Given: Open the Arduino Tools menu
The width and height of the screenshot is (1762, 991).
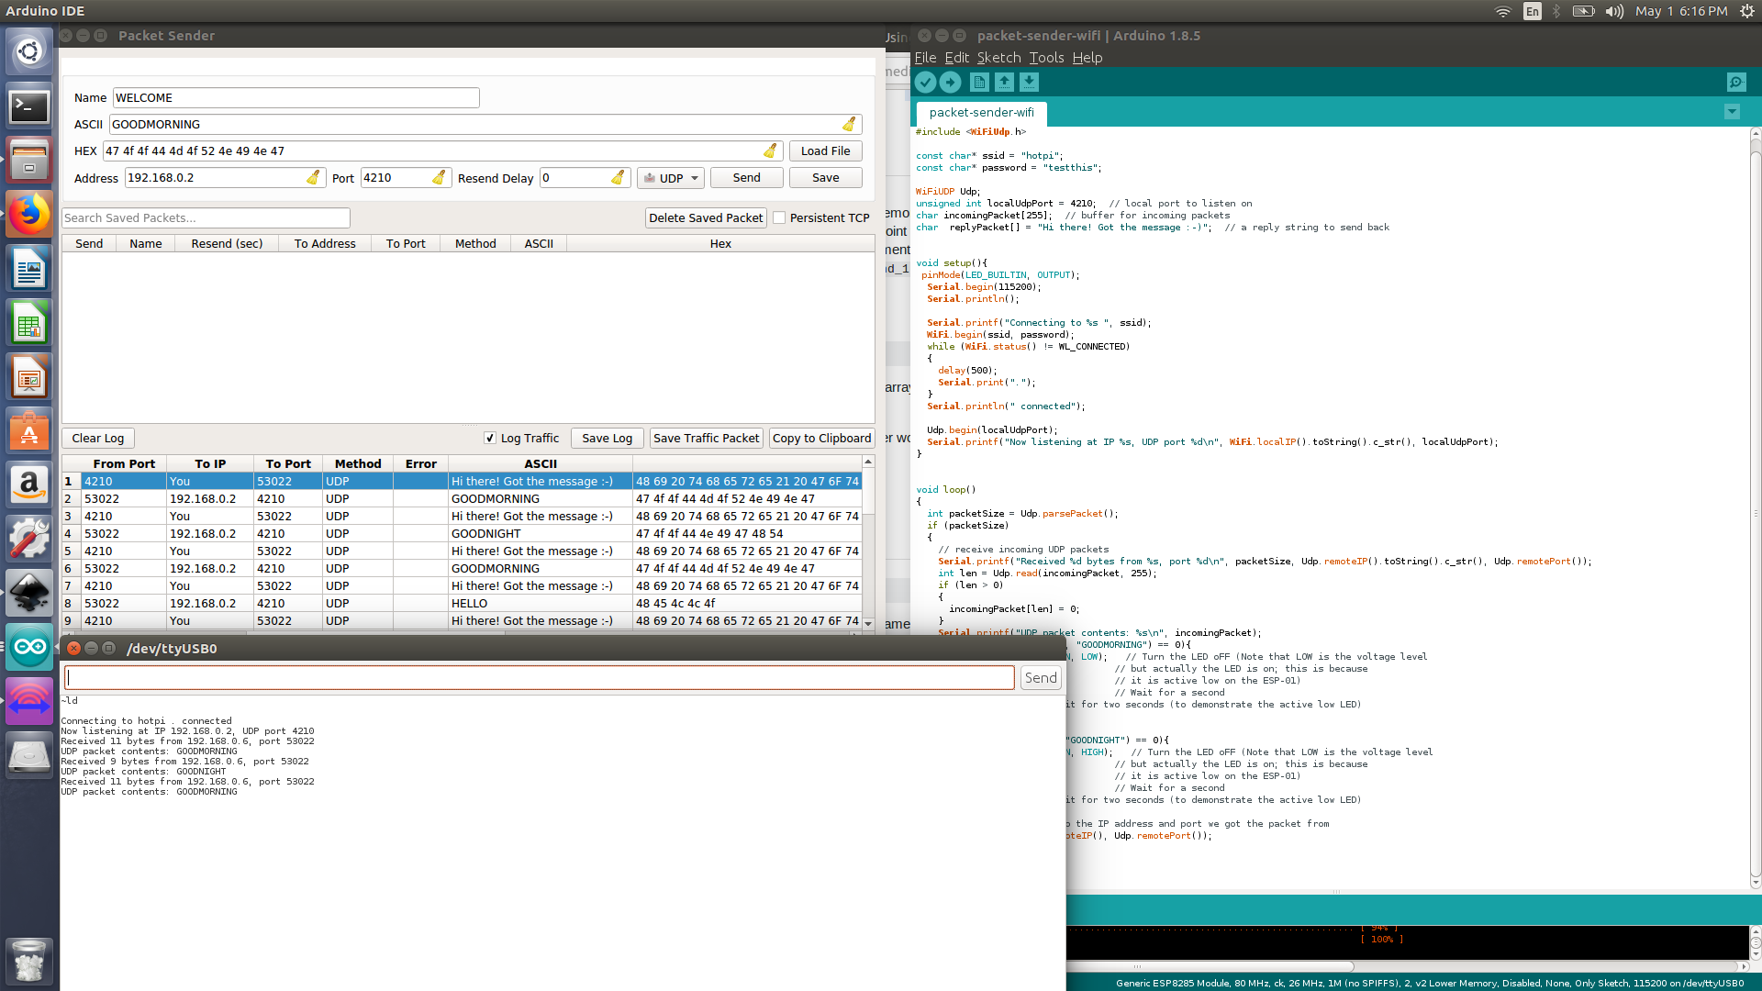Looking at the screenshot, I should (1046, 57).
